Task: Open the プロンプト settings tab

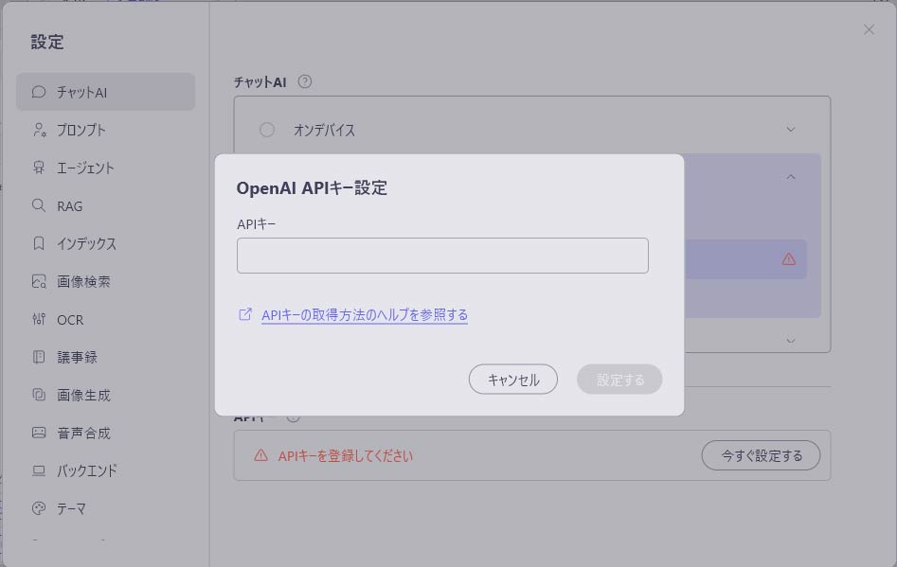Action: coord(105,130)
